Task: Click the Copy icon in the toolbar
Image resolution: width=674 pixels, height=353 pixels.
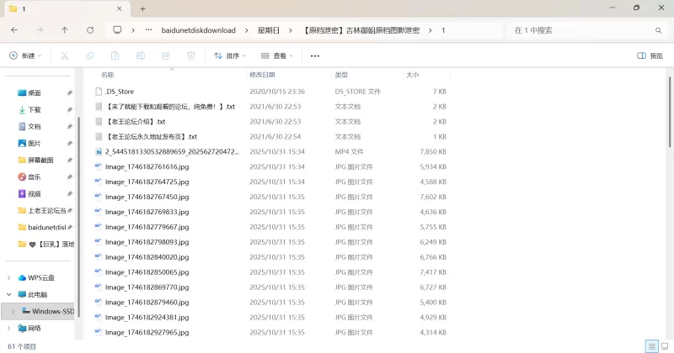Action: [x=89, y=55]
